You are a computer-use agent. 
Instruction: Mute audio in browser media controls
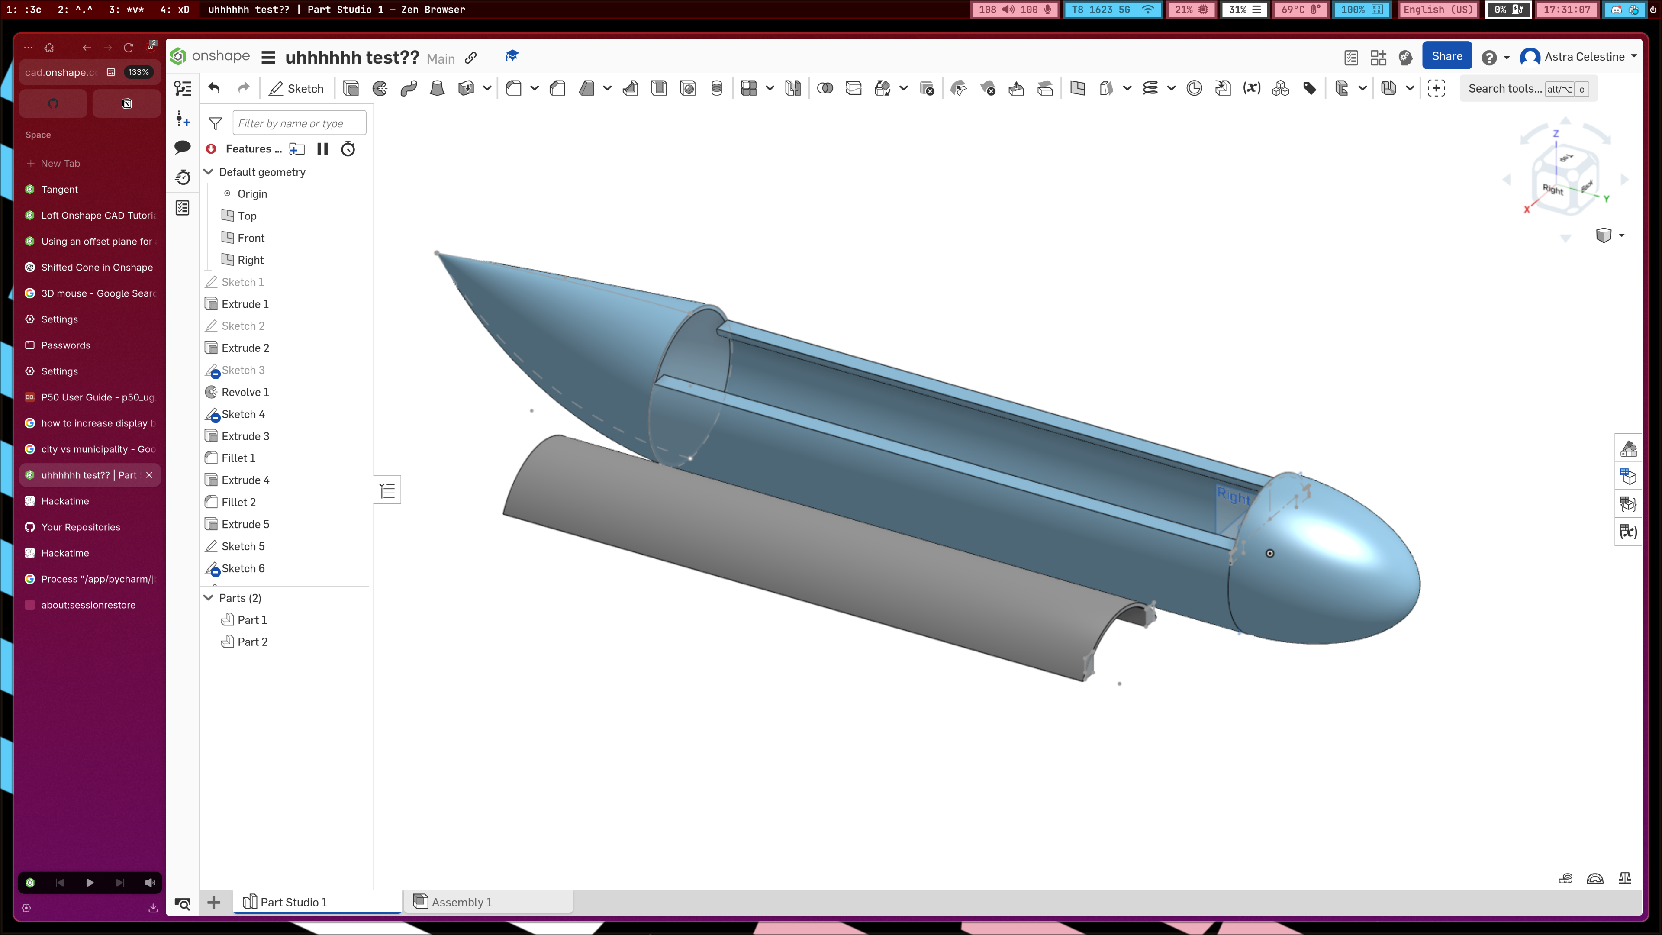150,882
